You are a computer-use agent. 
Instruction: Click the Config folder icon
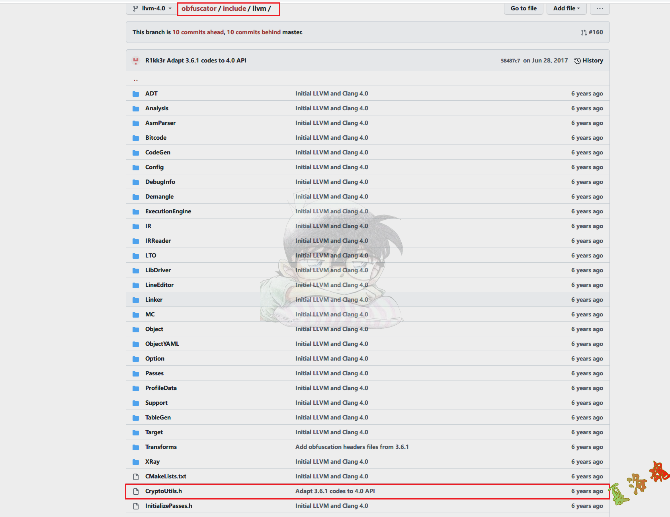point(136,167)
